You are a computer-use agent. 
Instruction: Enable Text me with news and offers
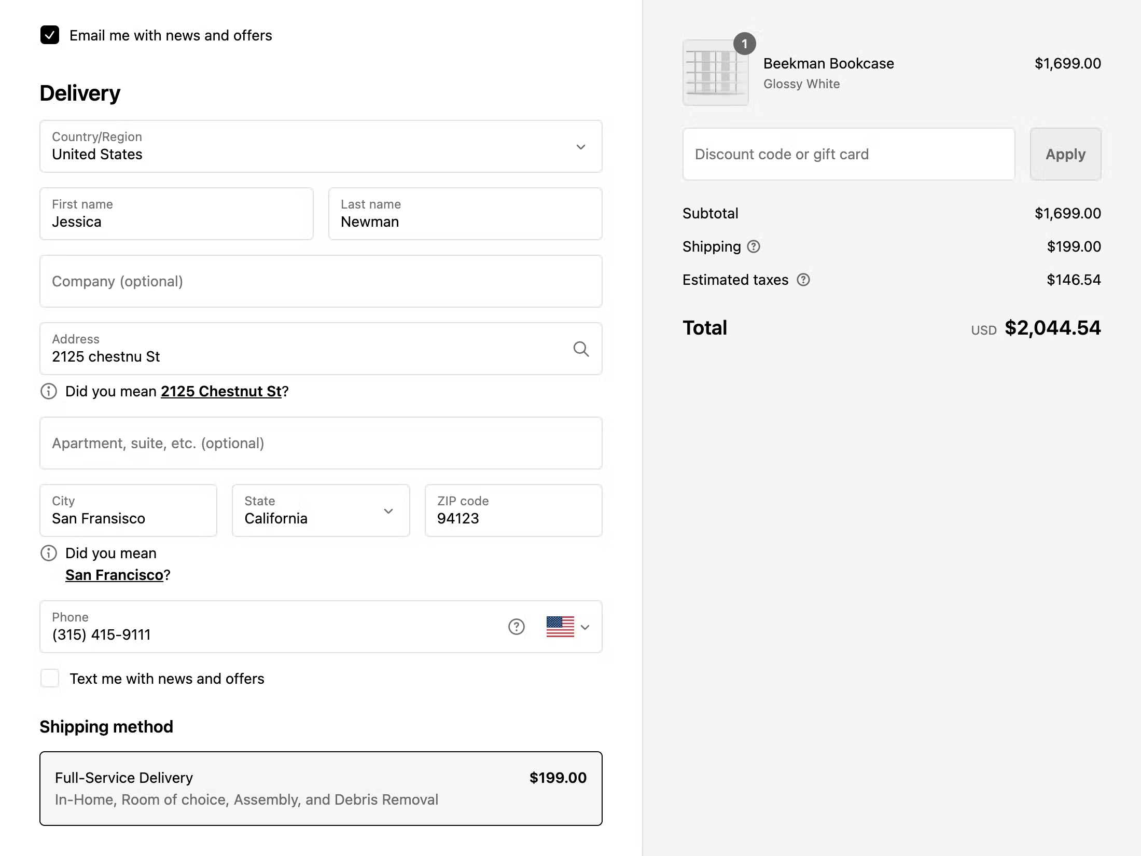[49, 678]
